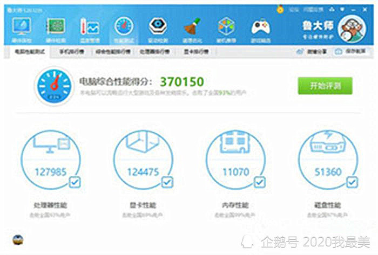This screenshot has width=378, height=255.
Task: Click the 鲁大师 mascot avatar
Action: [352, 29]
